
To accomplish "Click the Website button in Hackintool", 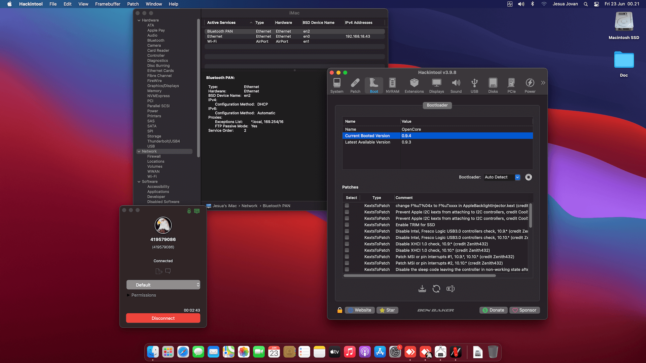I will 359,310.
